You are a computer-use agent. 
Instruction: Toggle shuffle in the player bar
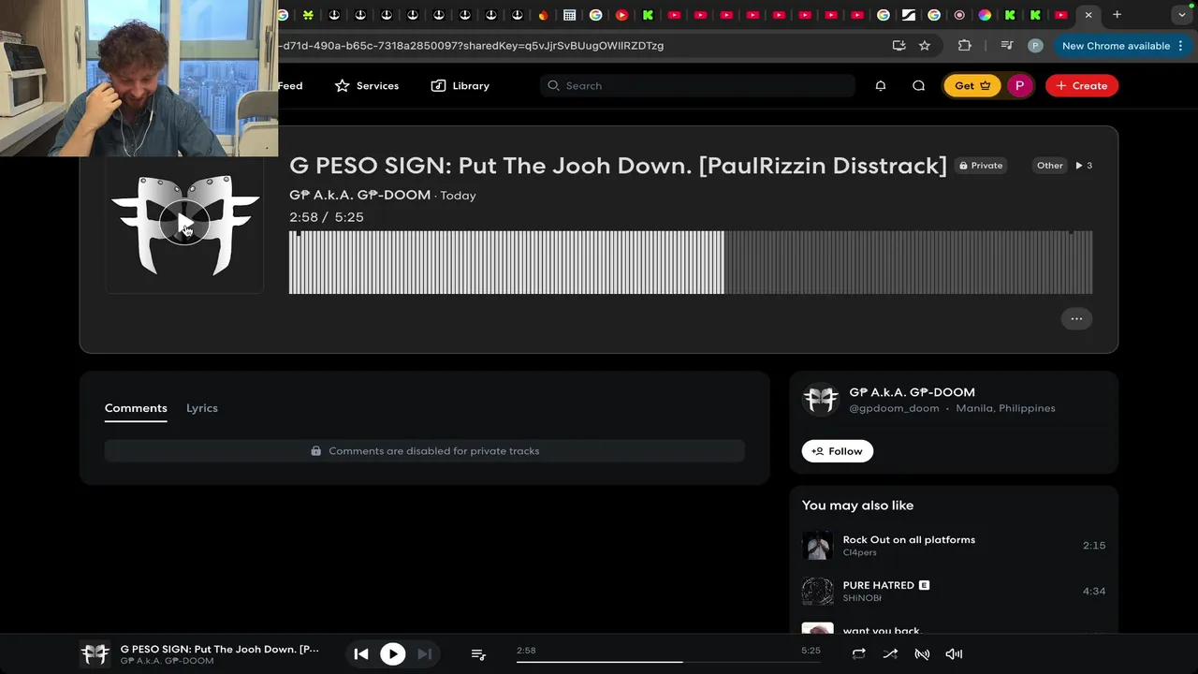(890, 654)
